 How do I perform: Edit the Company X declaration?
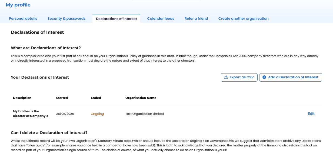[311, 113]
